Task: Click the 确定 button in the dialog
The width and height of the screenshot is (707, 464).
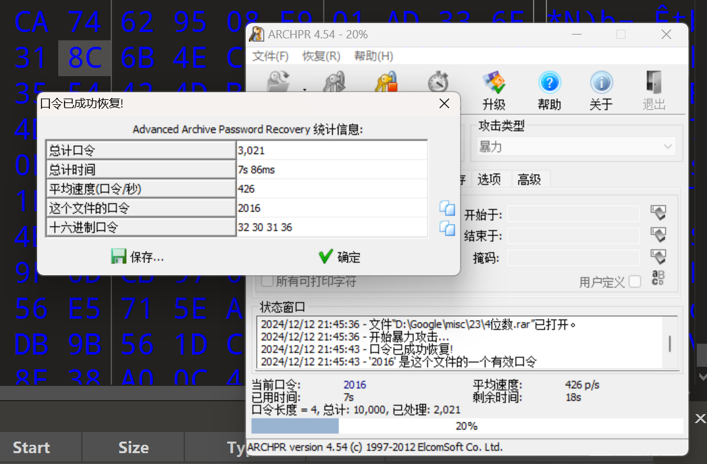Action: [340, 257]
